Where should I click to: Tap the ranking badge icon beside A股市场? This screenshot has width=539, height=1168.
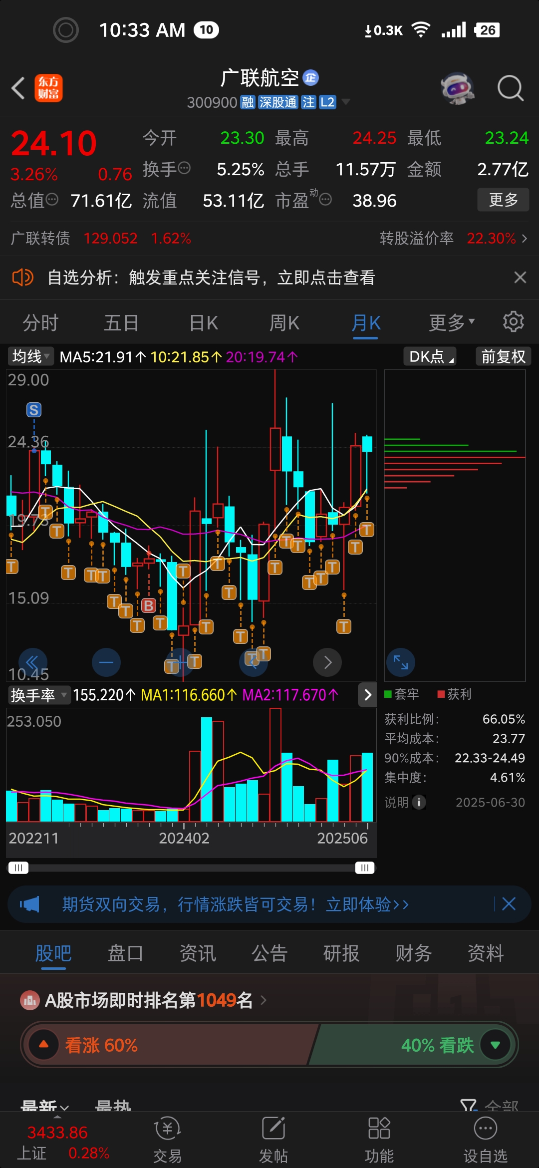click(30, 1000)
